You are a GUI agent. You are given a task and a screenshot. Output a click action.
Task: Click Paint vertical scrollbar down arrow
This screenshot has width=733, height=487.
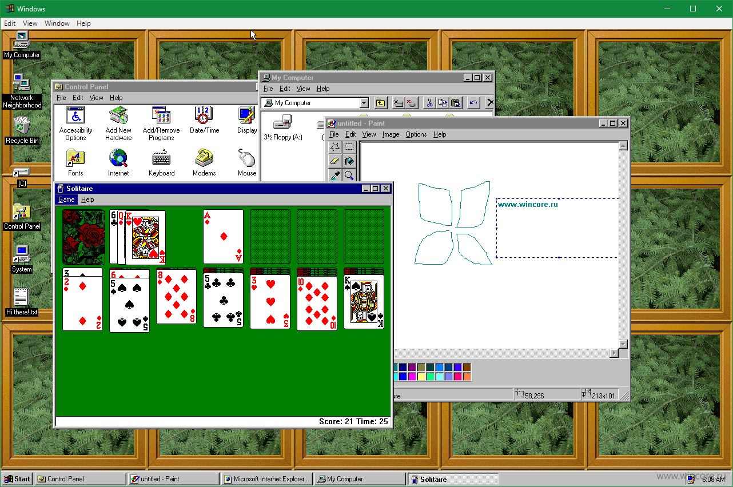[623, 344]
